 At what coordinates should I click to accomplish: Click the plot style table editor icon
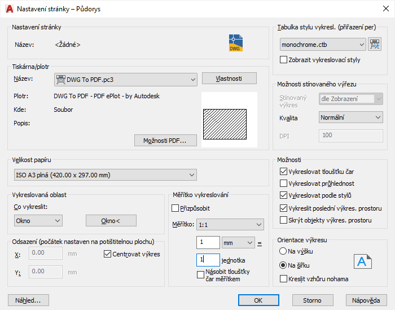click(x=375, y=45)
